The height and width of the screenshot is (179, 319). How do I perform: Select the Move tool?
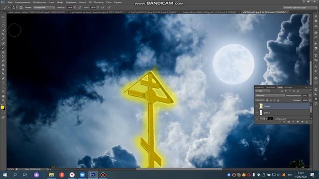3,17
